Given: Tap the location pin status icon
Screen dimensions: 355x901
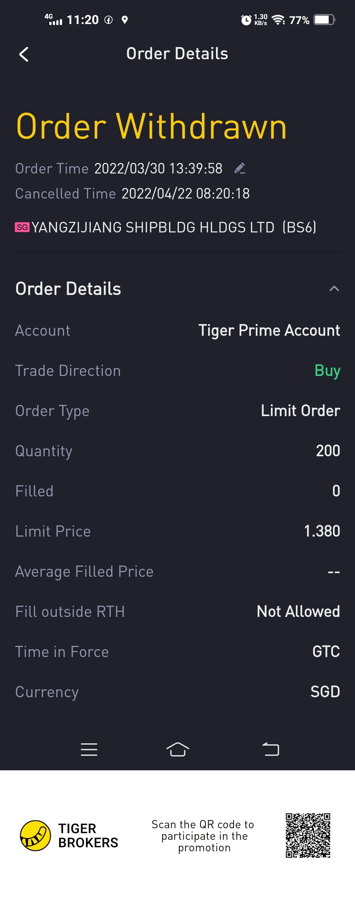Looking at the screenshot, I should coord(124,20).
